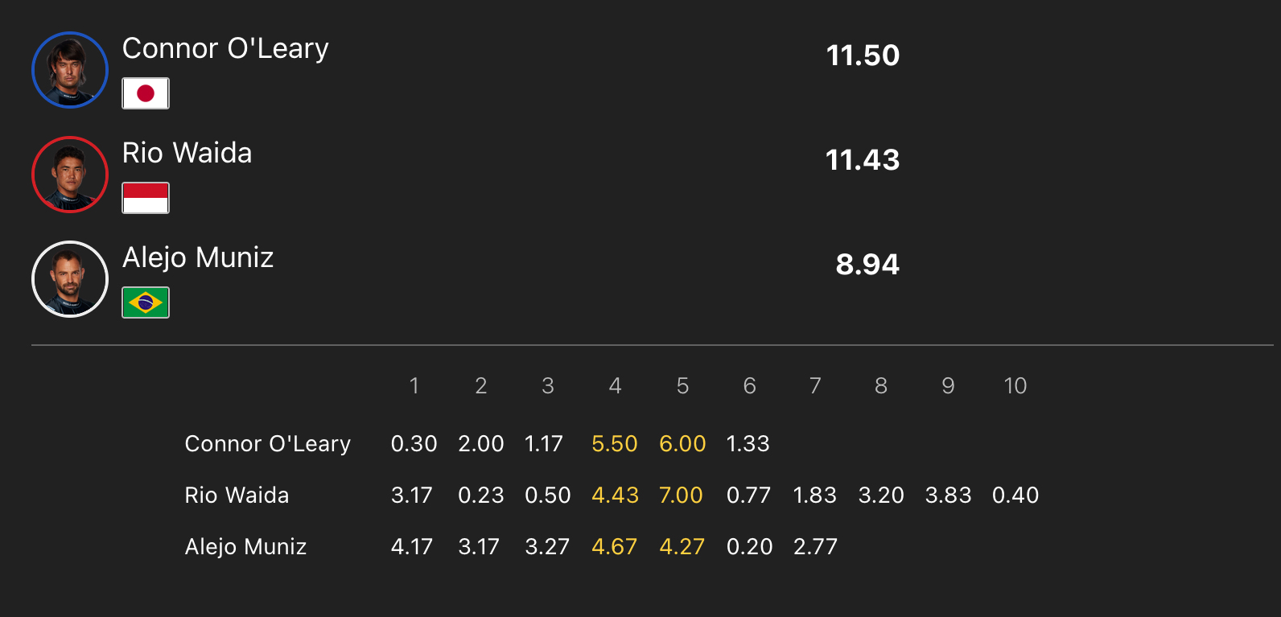This screenshot has height=617, width=1281.
Task: Open the Rio Waida name link at top
Action: [187, 153]
